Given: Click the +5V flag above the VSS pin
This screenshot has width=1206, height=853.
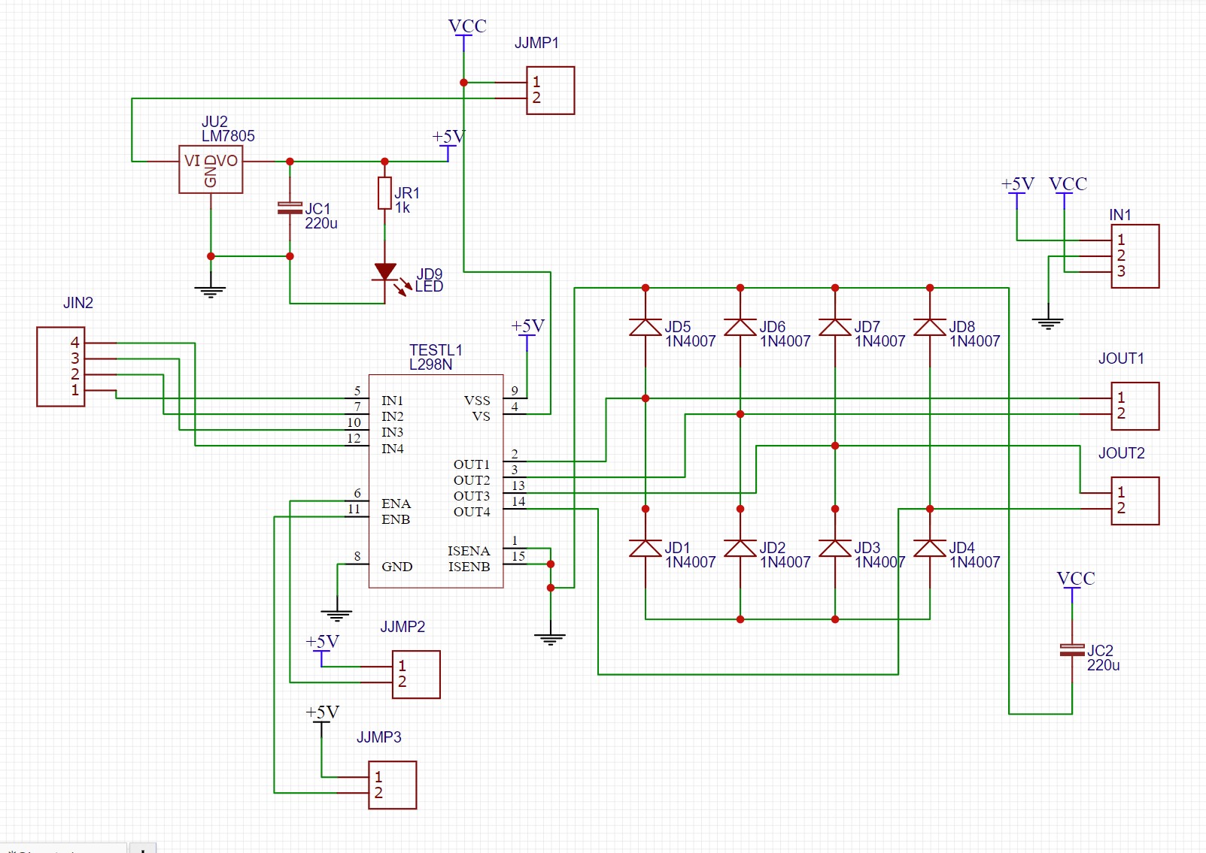Looking at the screenshot, I should pos(527,334).
